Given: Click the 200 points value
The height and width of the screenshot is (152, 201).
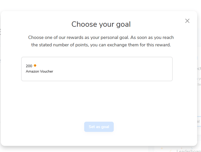Looking at the screenshot, I should (x=29, y=66).
